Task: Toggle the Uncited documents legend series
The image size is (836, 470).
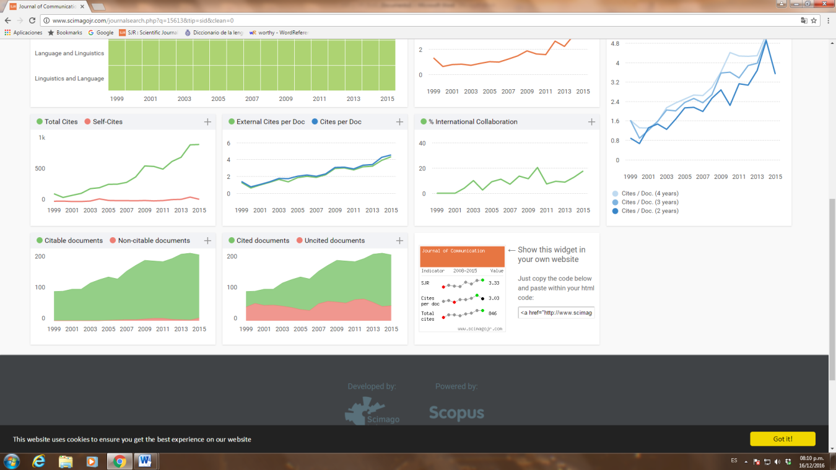Action: (330, 241)
